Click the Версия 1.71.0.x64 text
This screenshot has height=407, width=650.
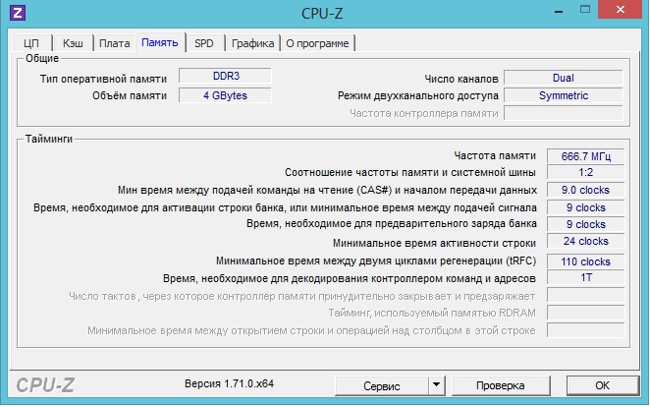click(x=229, y=383)
